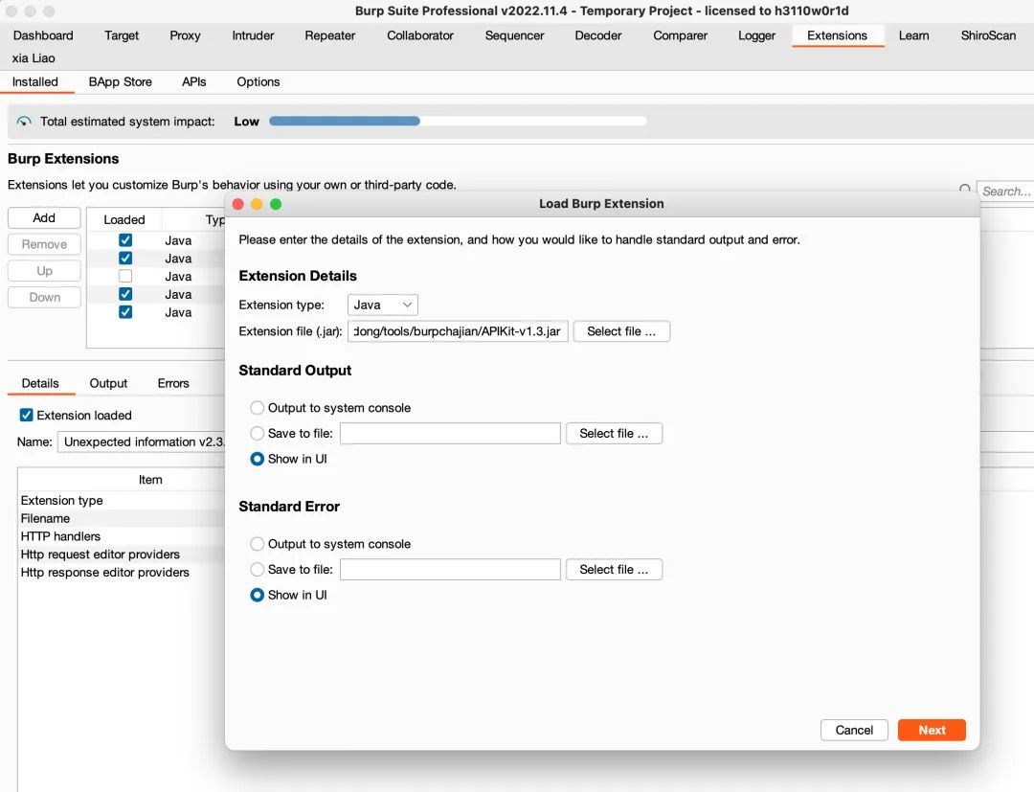The image size is (1034, 792).
Task: Open the Decoder tab
Action: [x=598, y=35]
